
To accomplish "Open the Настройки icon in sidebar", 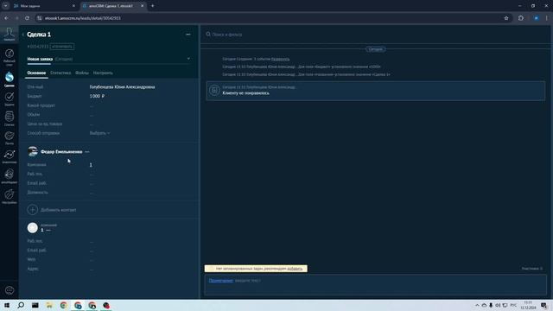I will click(x=10, y=194).
